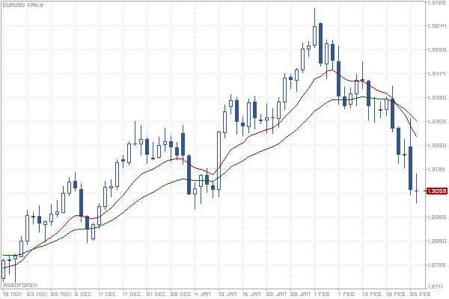Screen dimensions: 449x299
Task: Click the 1.3135 price axis label
Action: pos(437,170)
